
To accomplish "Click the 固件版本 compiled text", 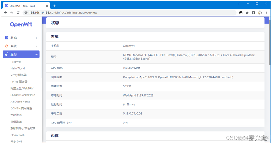I will click(178, 77).
